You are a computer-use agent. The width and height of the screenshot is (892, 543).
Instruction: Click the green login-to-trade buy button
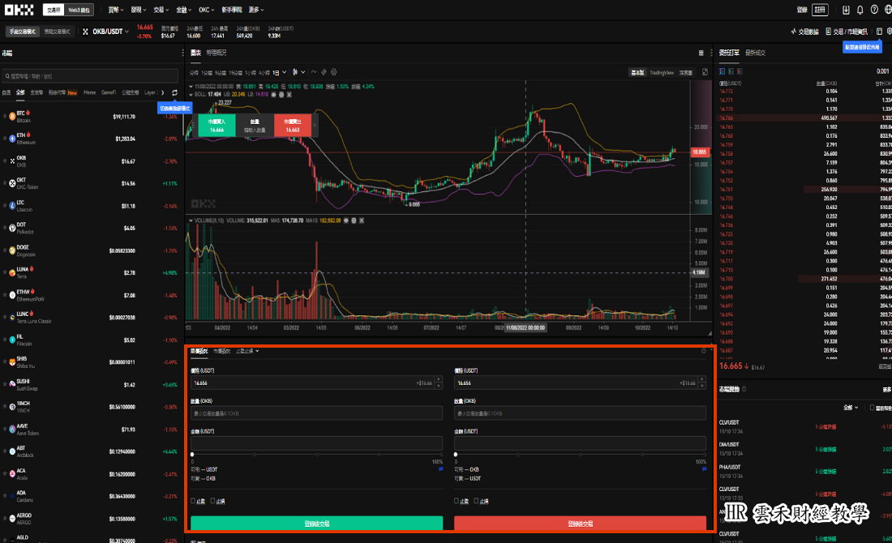pyautogui.click(x=316, y=523)
